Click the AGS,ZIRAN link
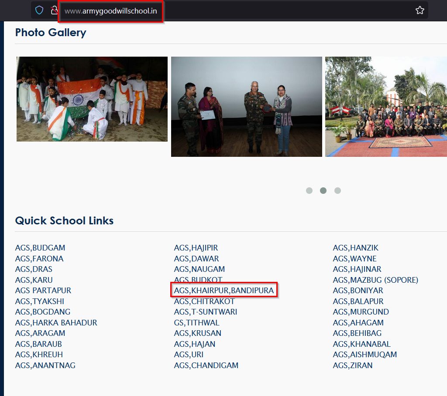Viewport: 447px width, 396px height. pos(353,366)
